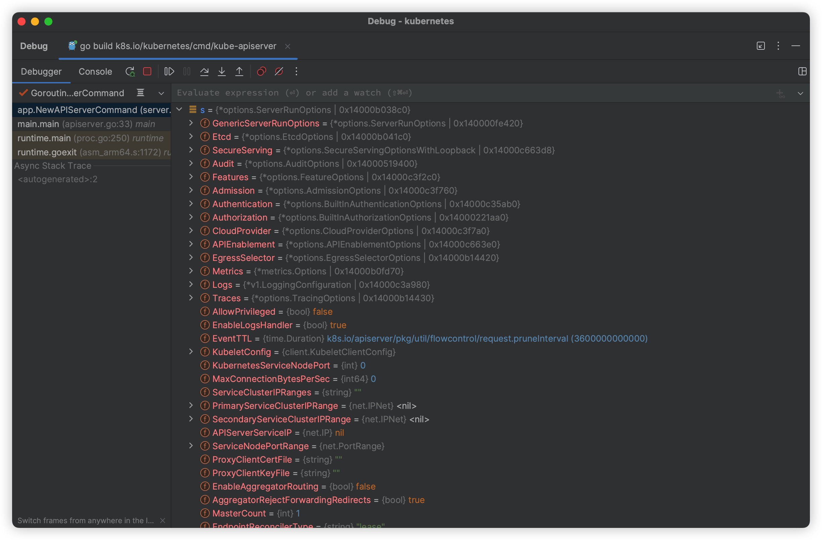Open the goroutine selector dropdown
This screenshot has width=822, height=540.
[x=161, y=93]
